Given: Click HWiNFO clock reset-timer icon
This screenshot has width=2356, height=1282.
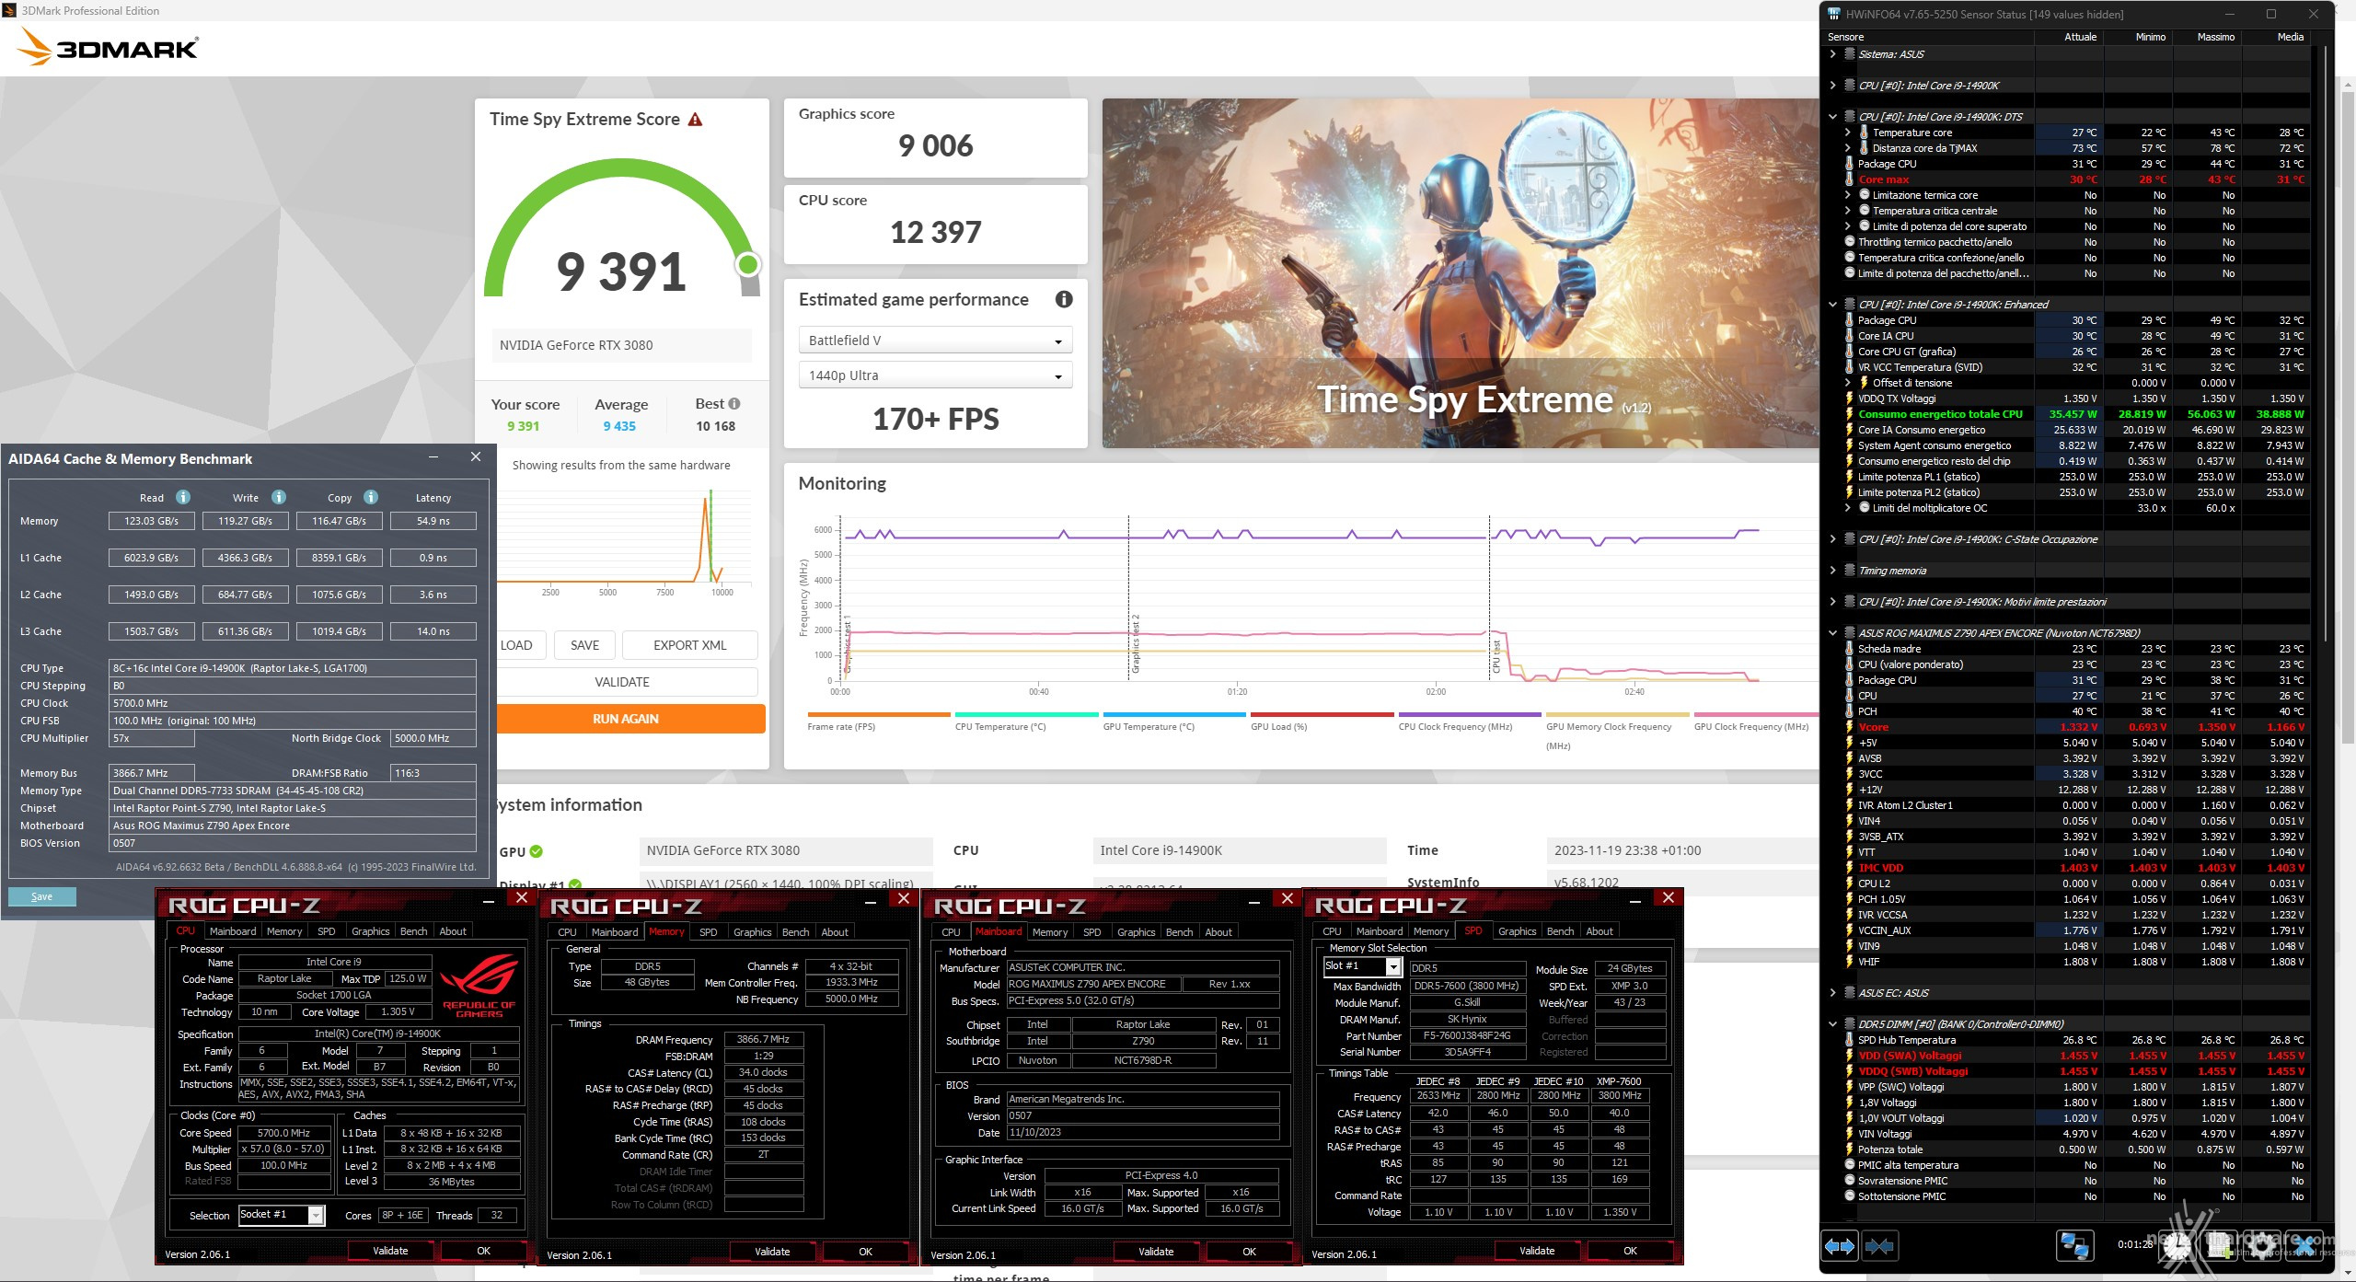Looking at the screenshot, I should click(2177, 1245).
